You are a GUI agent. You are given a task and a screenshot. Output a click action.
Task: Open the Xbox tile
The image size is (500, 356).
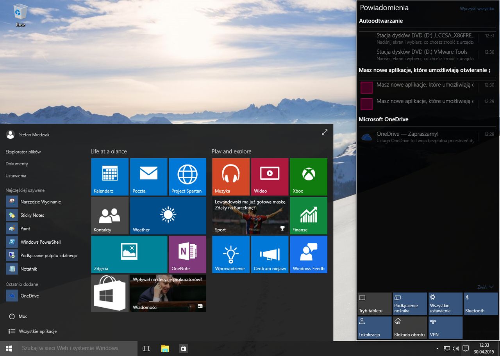click(308, 177)
